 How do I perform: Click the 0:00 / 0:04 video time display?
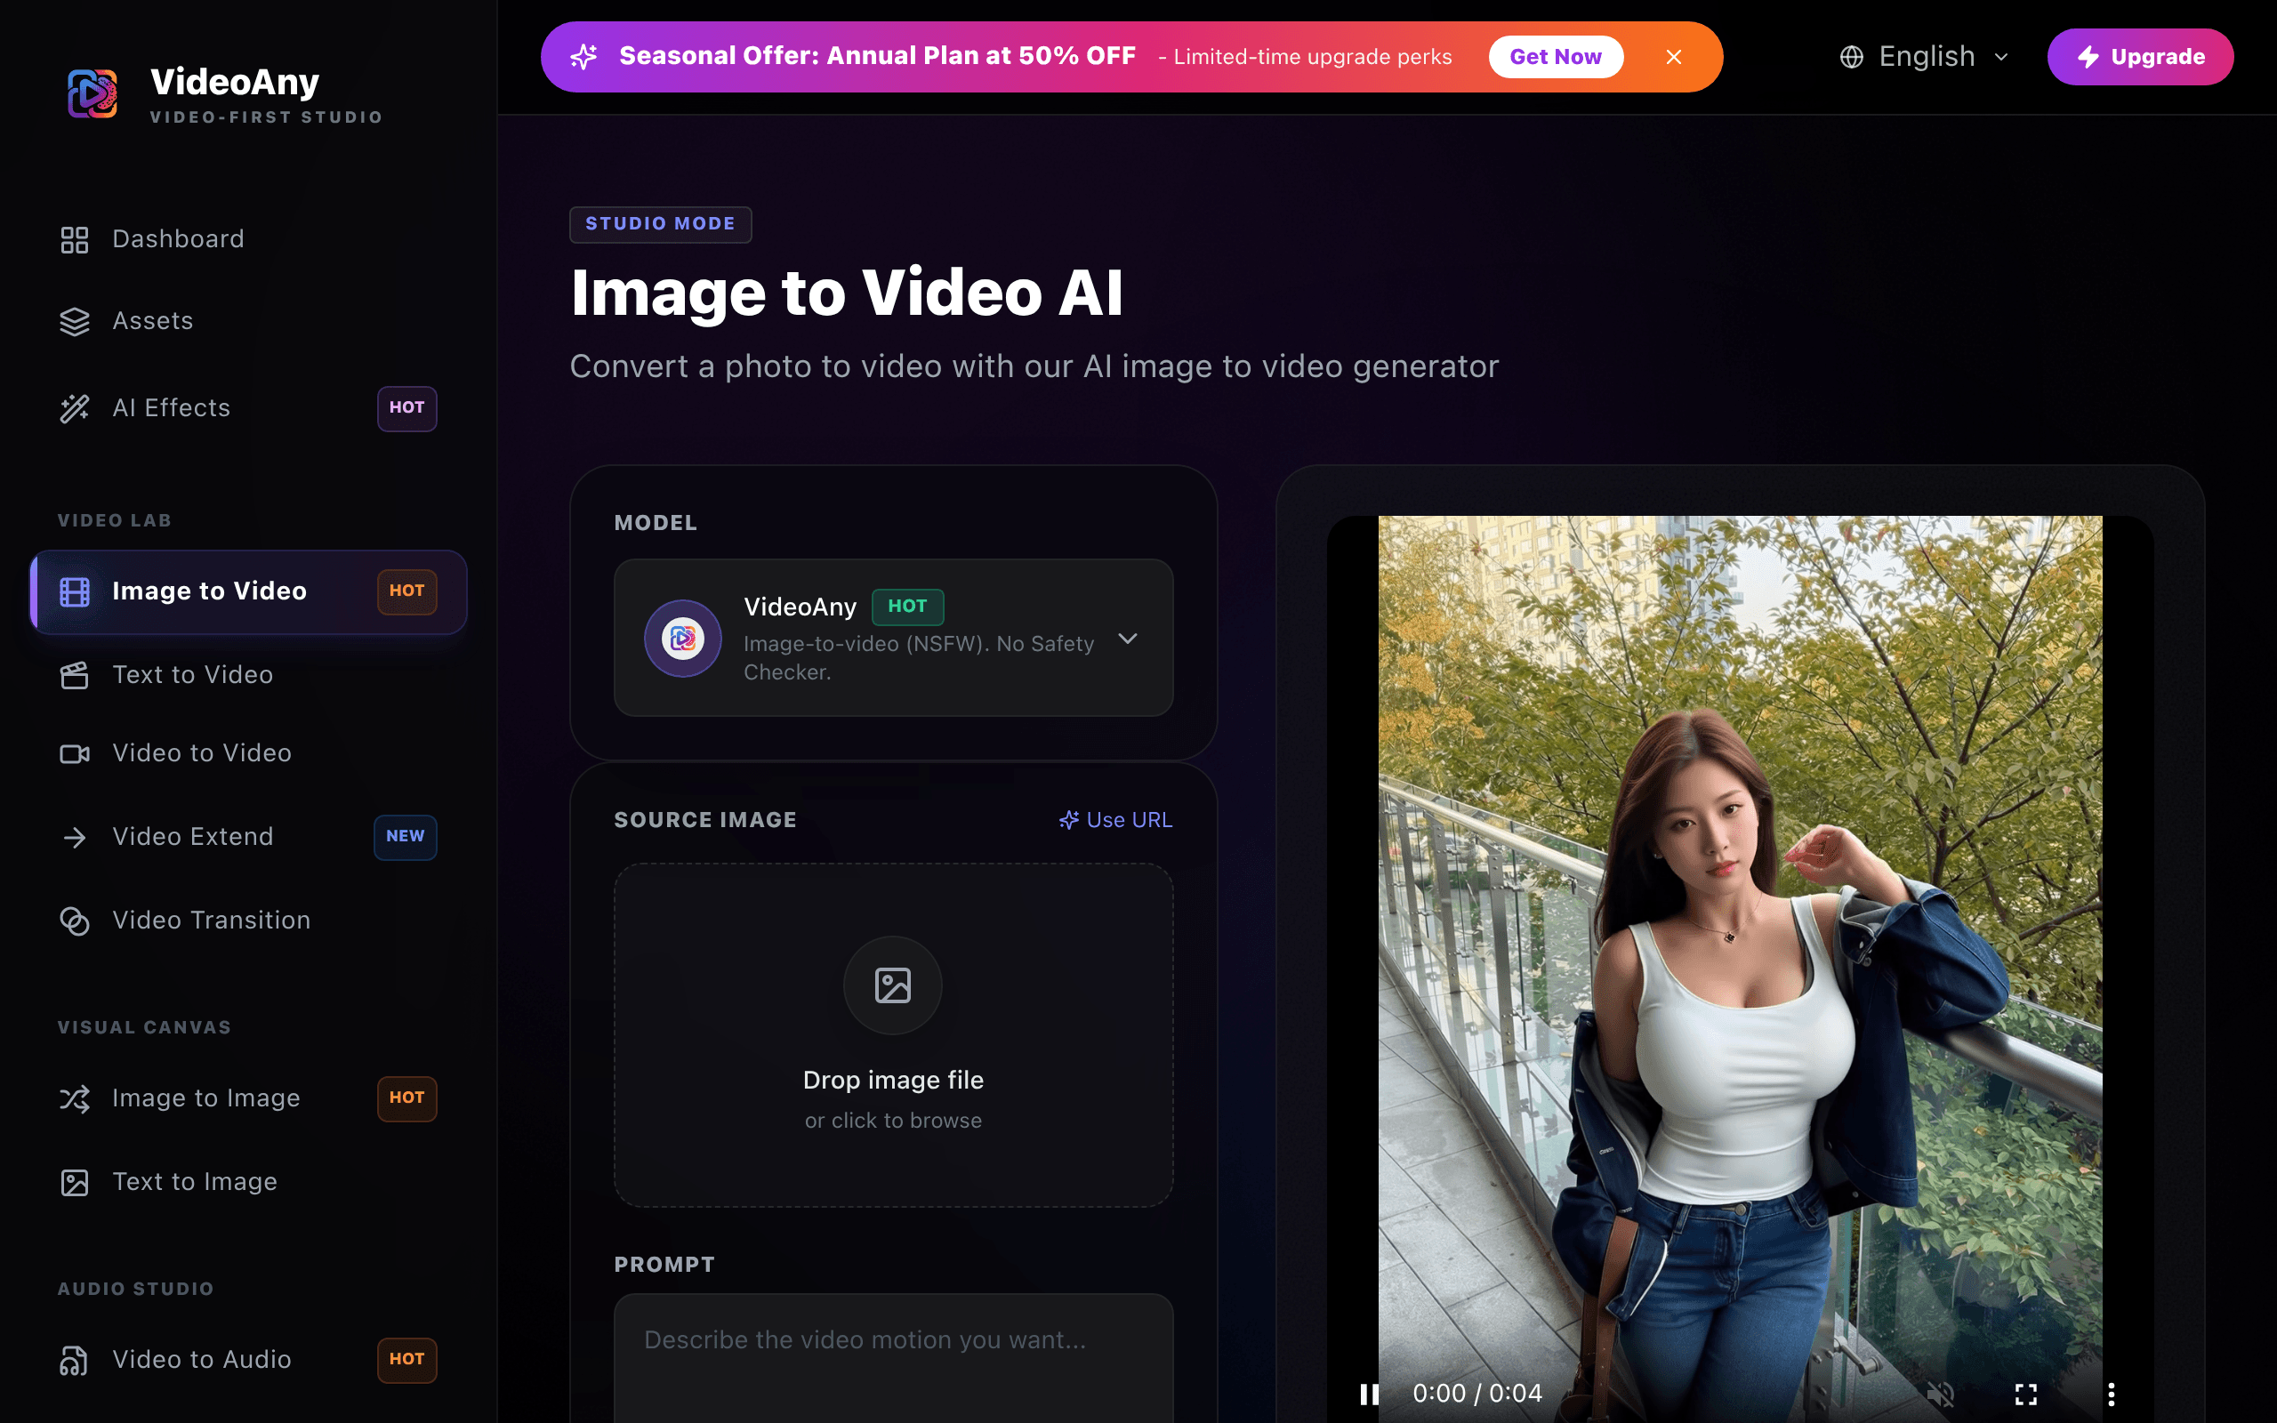click(1477, 1394)
